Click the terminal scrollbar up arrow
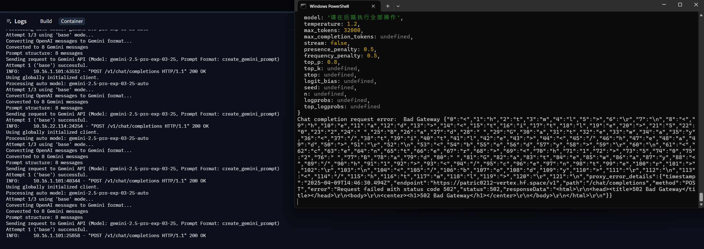Image resolution: width=704 pixels, height=249 pixels. pyautogui.click(x=701, y=15)
